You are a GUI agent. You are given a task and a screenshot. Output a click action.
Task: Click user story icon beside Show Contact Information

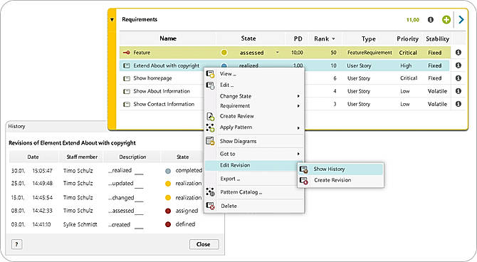(x=127, y=105)
